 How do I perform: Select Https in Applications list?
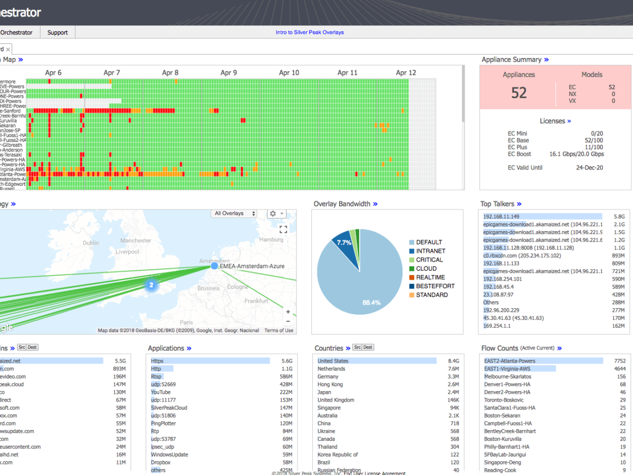(222, 361)
